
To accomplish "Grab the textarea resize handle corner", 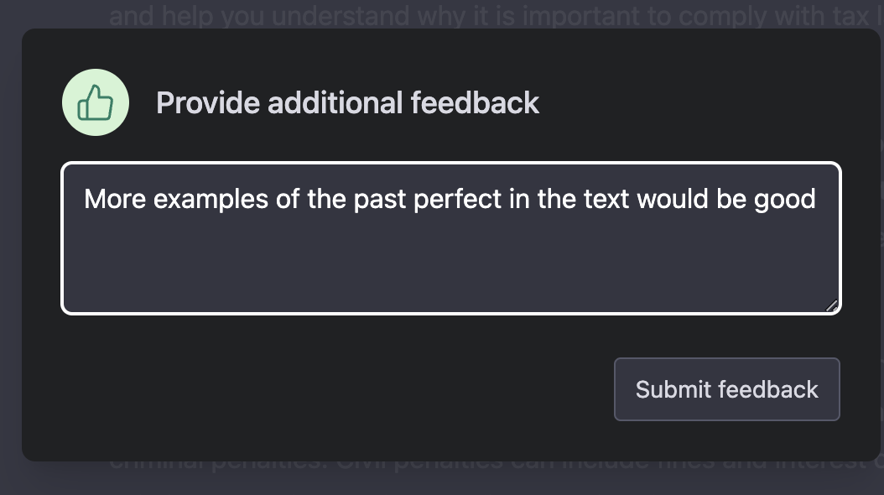I will (x=831, y=305).
